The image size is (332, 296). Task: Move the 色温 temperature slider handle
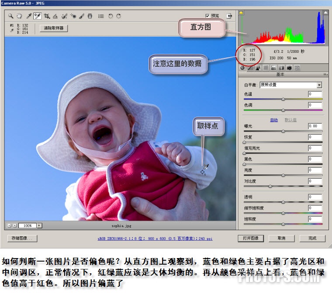(x=283, y=99)
